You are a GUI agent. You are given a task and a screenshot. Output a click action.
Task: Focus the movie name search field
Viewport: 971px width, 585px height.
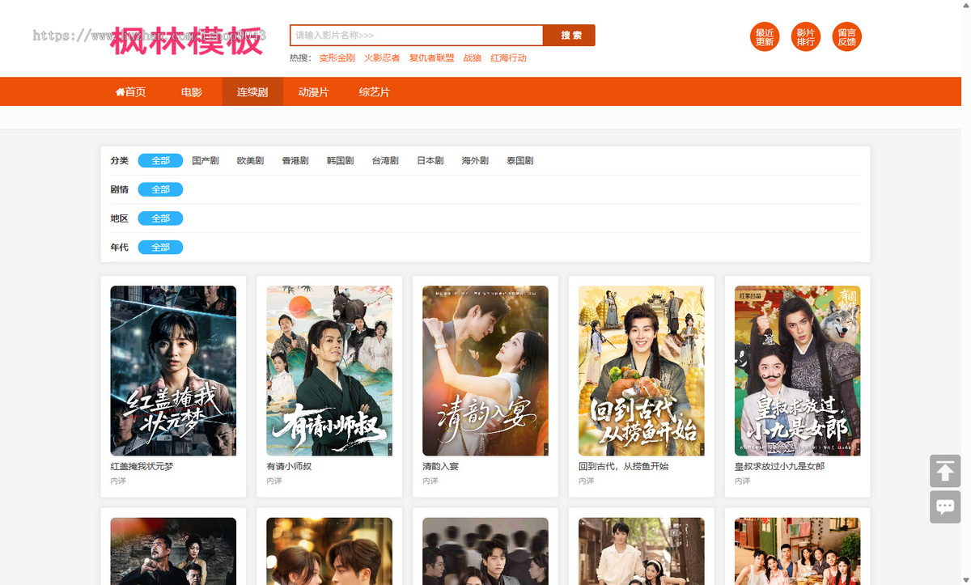tap(417, 36)
